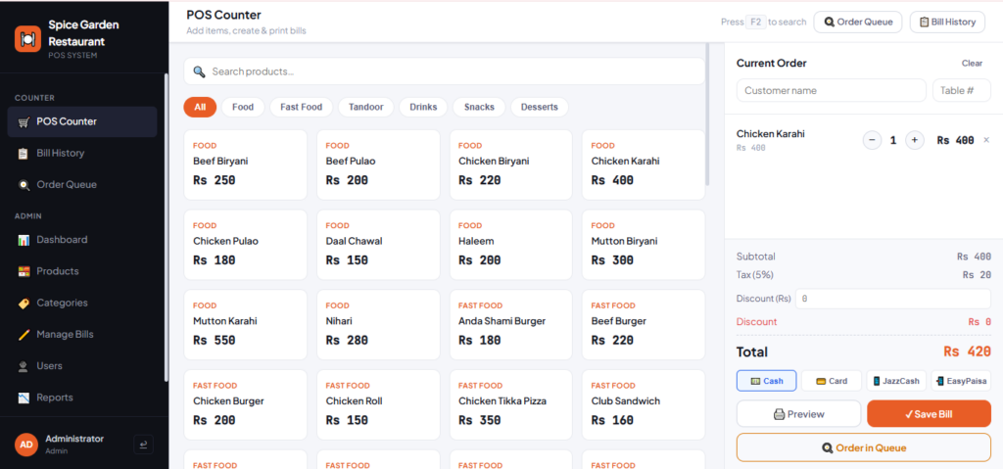Remove Chicken Karahi with the x icon
1003x469 pixels.
click(x=985, y=140)
